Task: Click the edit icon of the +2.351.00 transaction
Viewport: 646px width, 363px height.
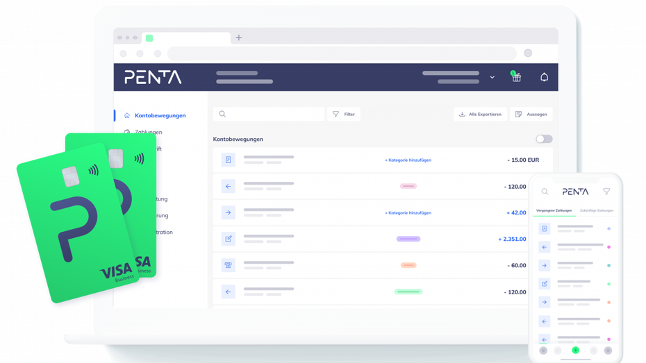Action: click(228, 239)
